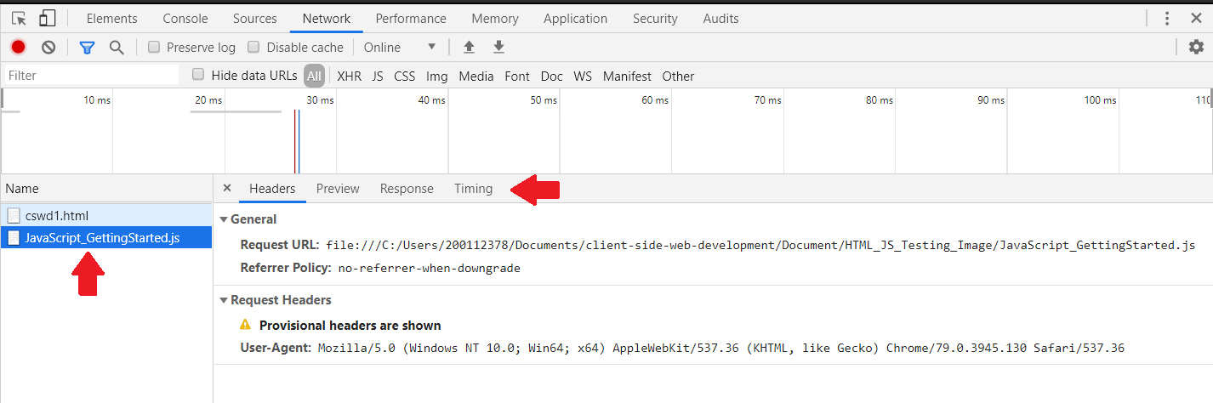
Task: Close the DevTools panel
Action: tap(1195, 18)
